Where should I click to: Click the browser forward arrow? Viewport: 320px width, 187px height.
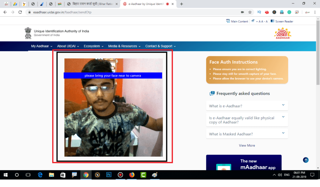[12, 12]
